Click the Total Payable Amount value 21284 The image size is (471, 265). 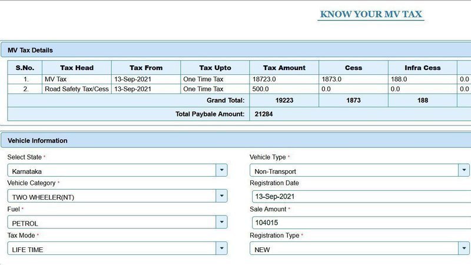click(x=263, y=113)
